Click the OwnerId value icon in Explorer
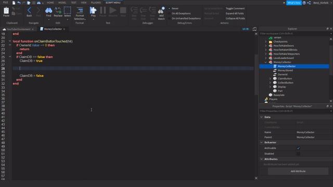Screen dimensions: 333x187 coord(275,74)
